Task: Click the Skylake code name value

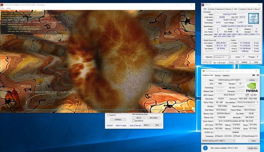Action: click(x=222, y=17)
